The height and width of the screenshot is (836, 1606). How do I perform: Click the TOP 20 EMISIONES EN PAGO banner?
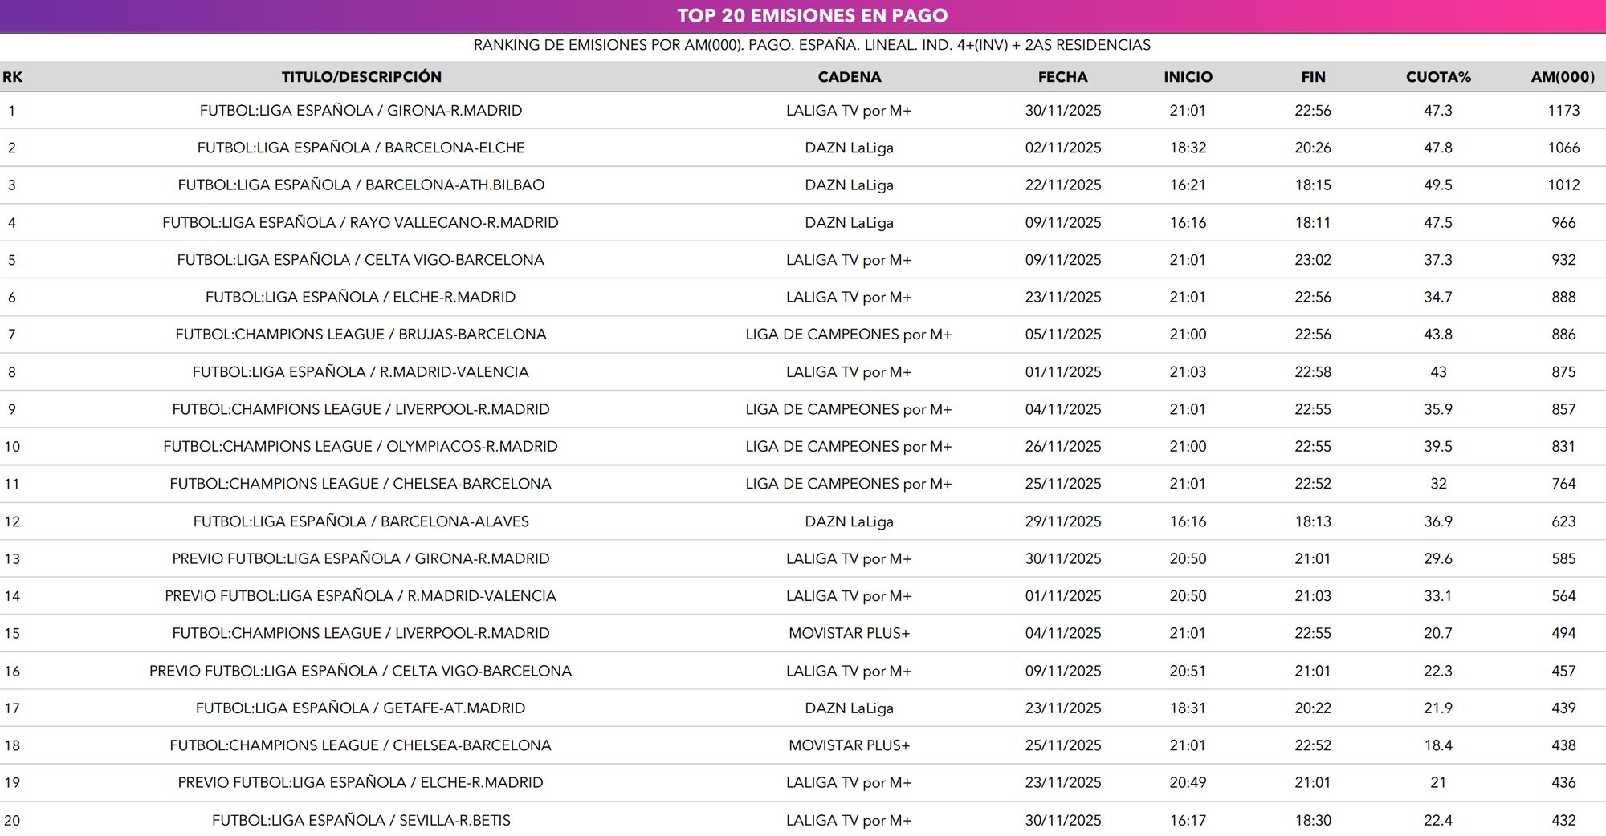tap(813, 14)
